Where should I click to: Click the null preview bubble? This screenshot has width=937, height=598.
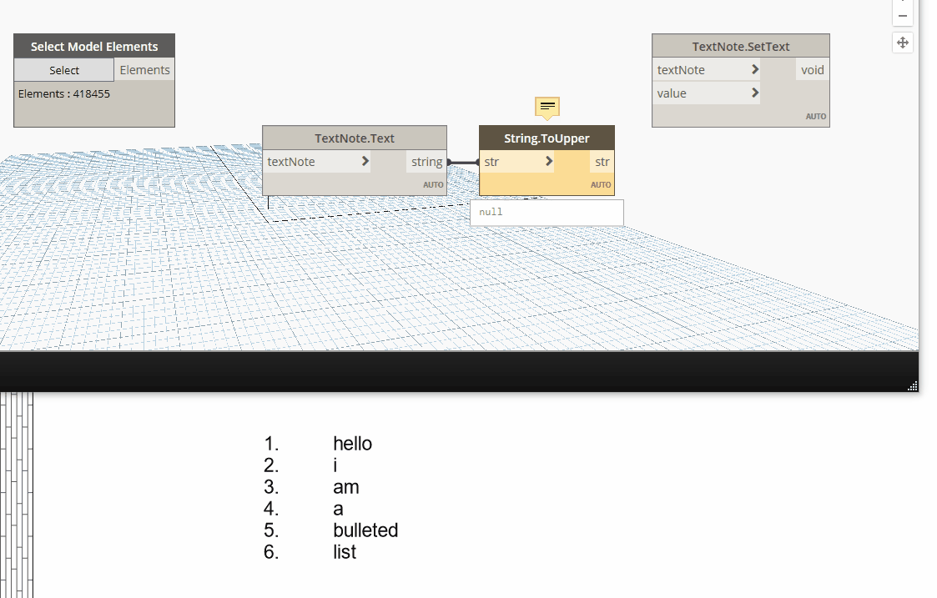[x=547, y=212]
